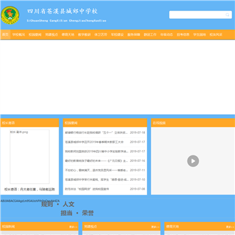The image size is (235, 235).
Task: Open the 2019年春季期末教职工大会 news link
Action: point(94,142)
